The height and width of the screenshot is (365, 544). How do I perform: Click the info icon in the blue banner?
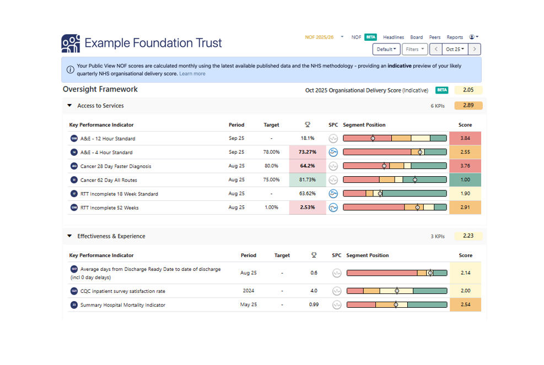click(70, 70)
